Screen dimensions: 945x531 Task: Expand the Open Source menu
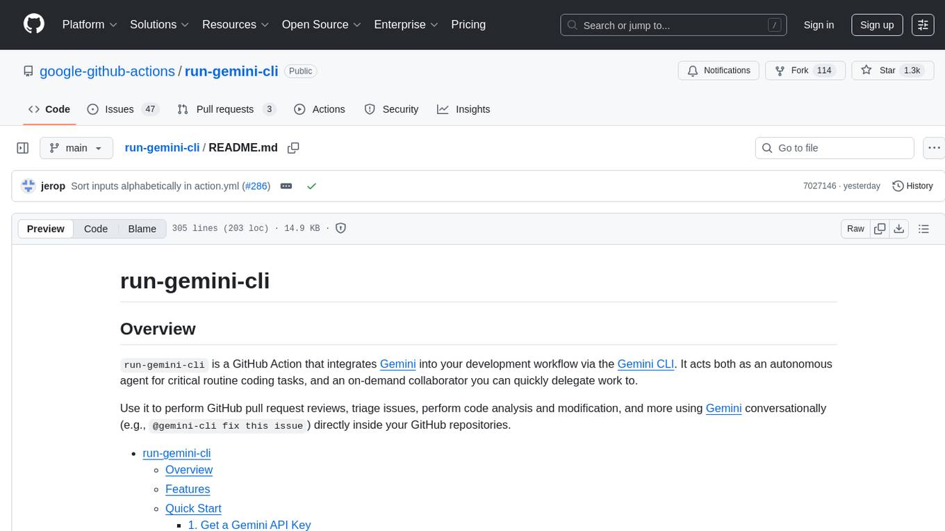point(321,24)
